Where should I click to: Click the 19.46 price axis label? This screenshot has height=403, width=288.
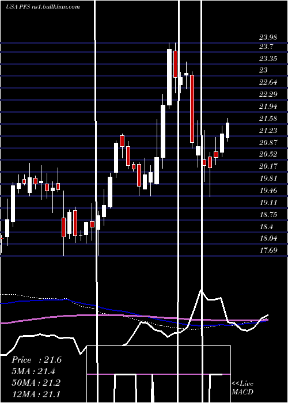[268, 191]
